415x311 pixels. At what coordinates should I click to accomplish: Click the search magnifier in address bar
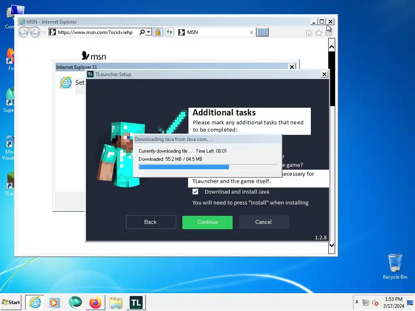point(142,32)
